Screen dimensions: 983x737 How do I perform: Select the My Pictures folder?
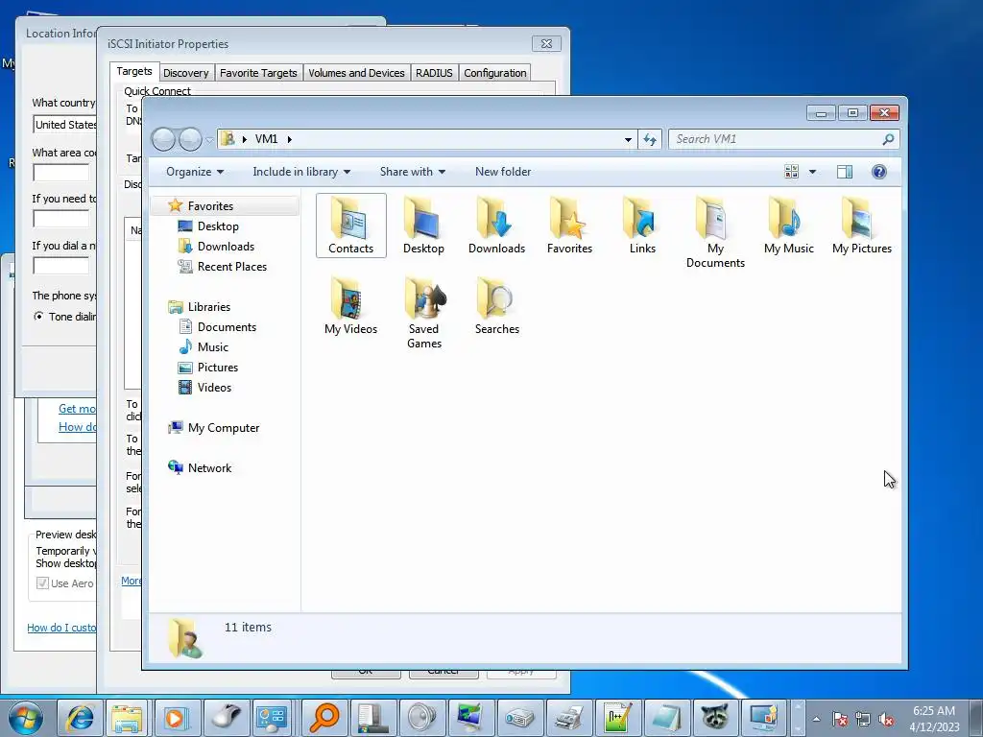(x=862, y=226)
